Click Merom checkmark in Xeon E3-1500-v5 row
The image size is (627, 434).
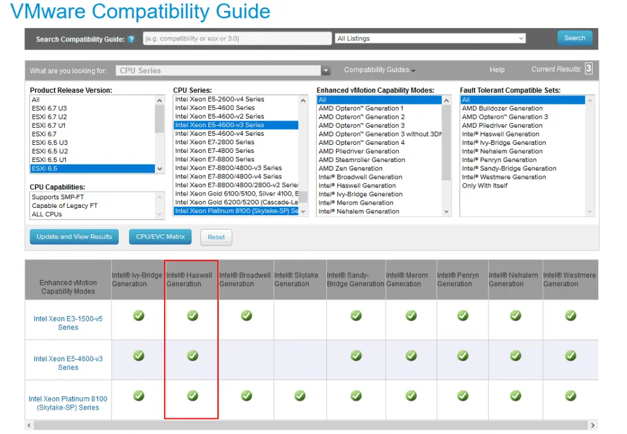click(411, 315)
